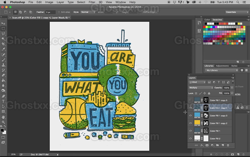250x157 pixels.
Task: Open the Kind filter dropdown
Action: point(197,82)
